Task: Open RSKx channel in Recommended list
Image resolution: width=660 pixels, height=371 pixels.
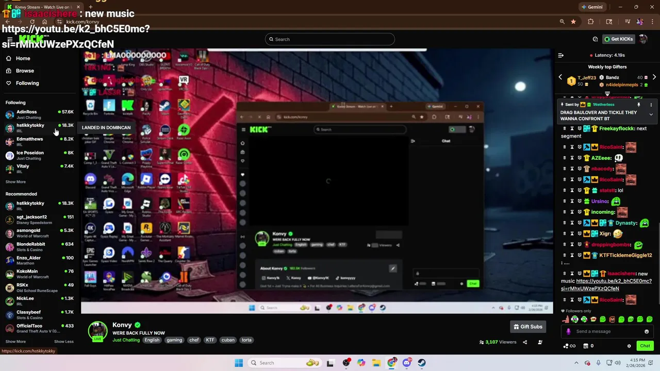Action: coord(39,288)
